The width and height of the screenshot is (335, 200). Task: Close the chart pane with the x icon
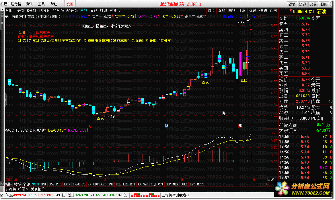(2, 10)
